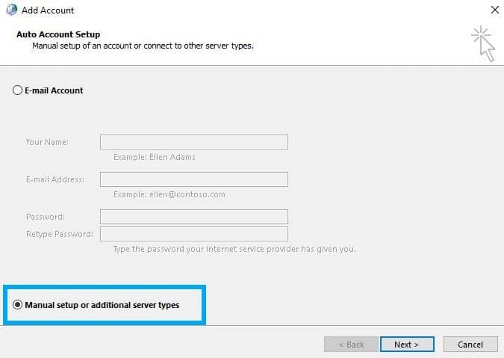Click the 'E-mail Address:' label
504x358 pixels.
coord(55,179)
